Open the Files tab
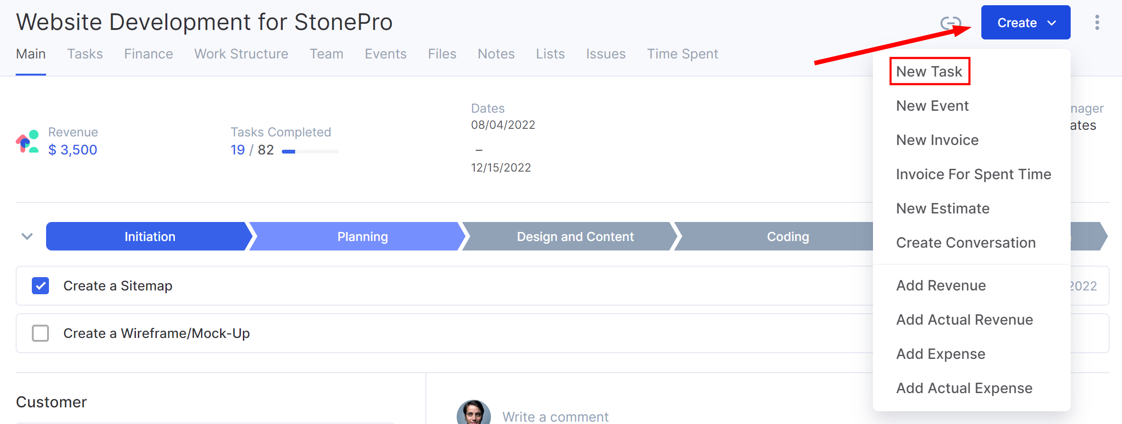Screen dimensions: 1122x424 442,54
